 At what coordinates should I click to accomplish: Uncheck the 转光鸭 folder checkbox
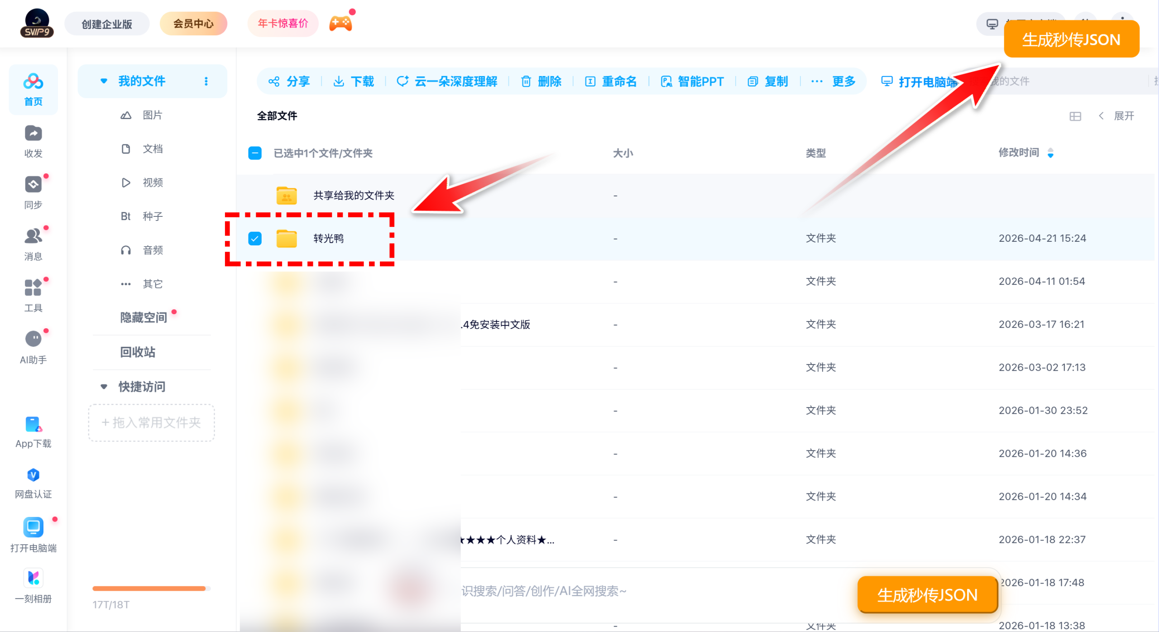pyautogui.click(x=255, y=239)
